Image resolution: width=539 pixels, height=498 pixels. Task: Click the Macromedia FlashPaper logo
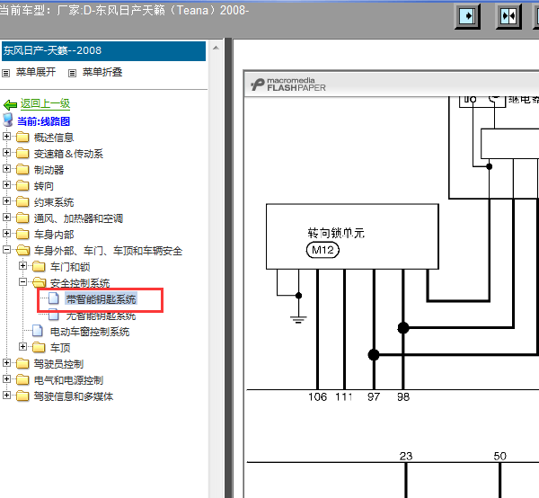(x=288, y=84)
